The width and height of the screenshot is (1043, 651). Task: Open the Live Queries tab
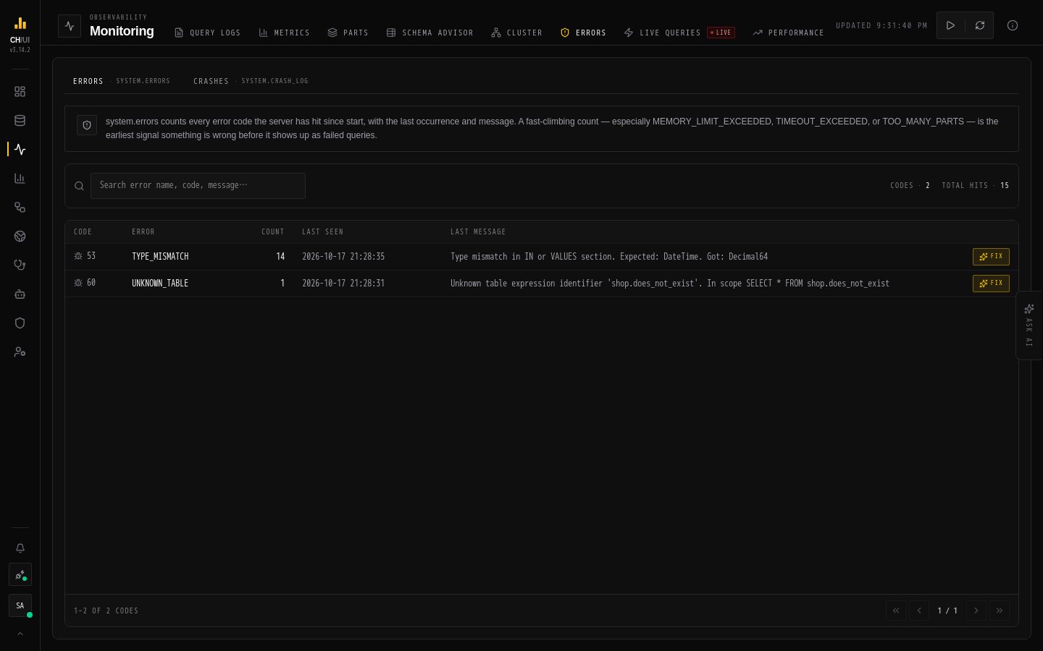679,33
